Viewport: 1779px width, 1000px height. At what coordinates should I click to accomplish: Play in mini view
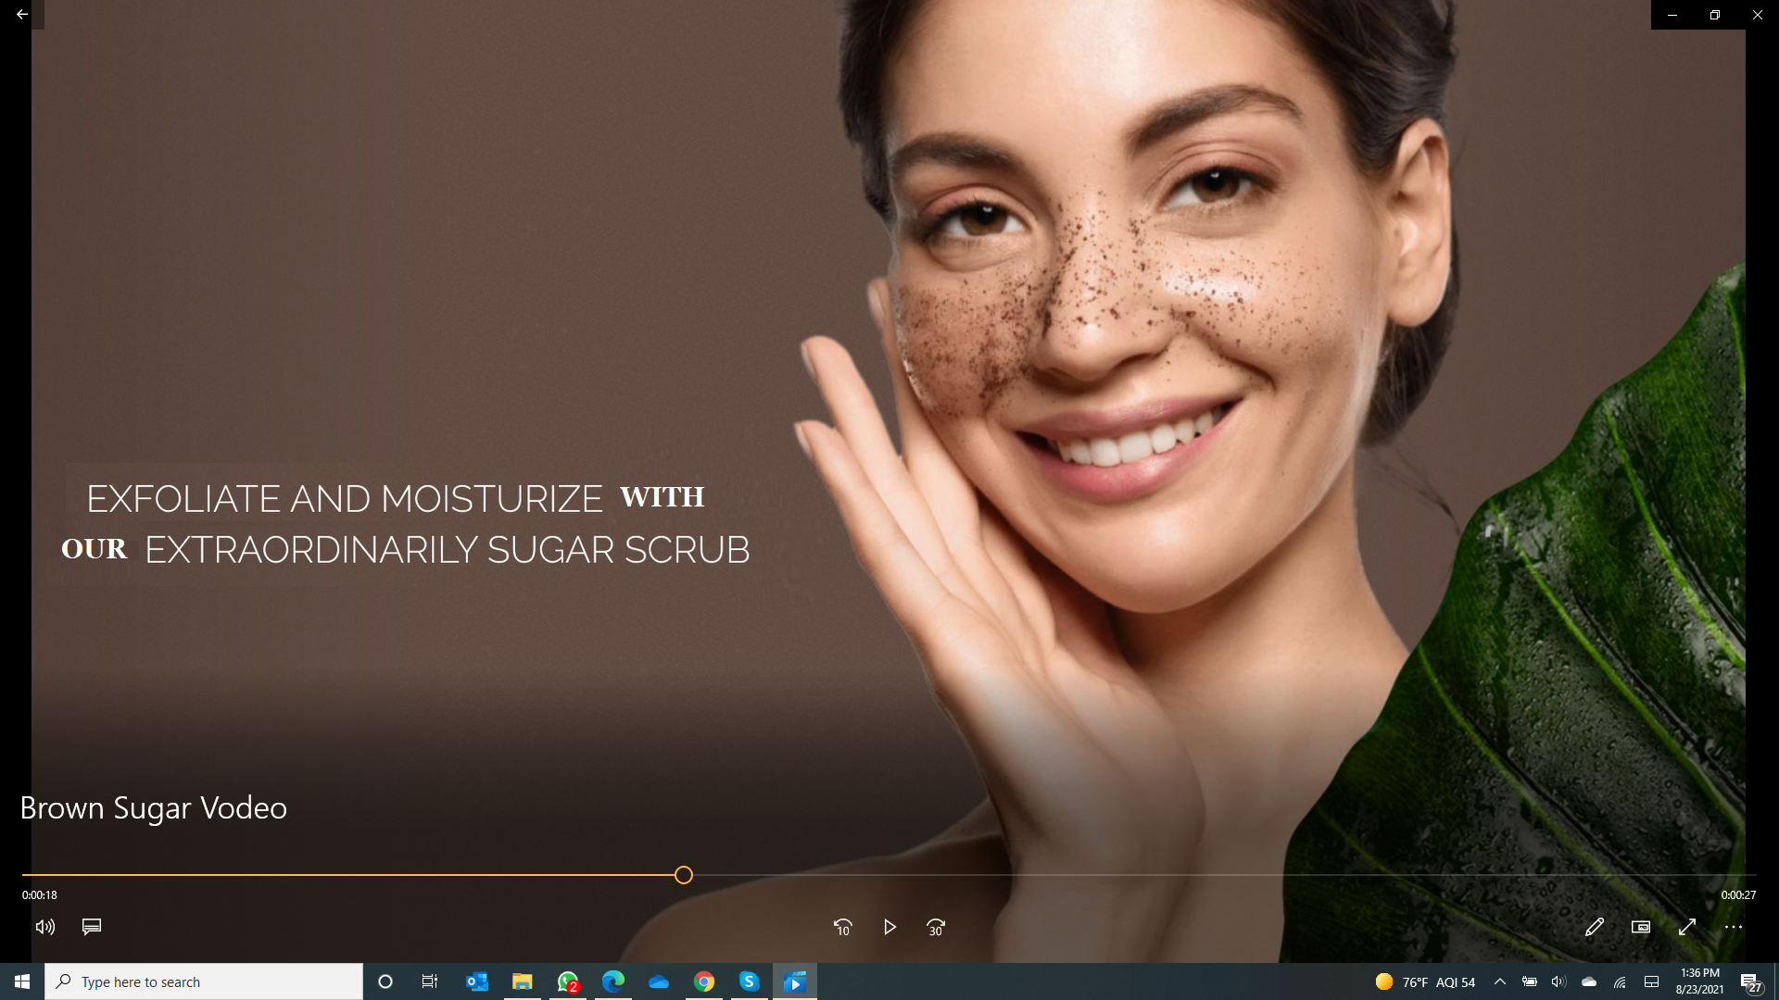1641,927
